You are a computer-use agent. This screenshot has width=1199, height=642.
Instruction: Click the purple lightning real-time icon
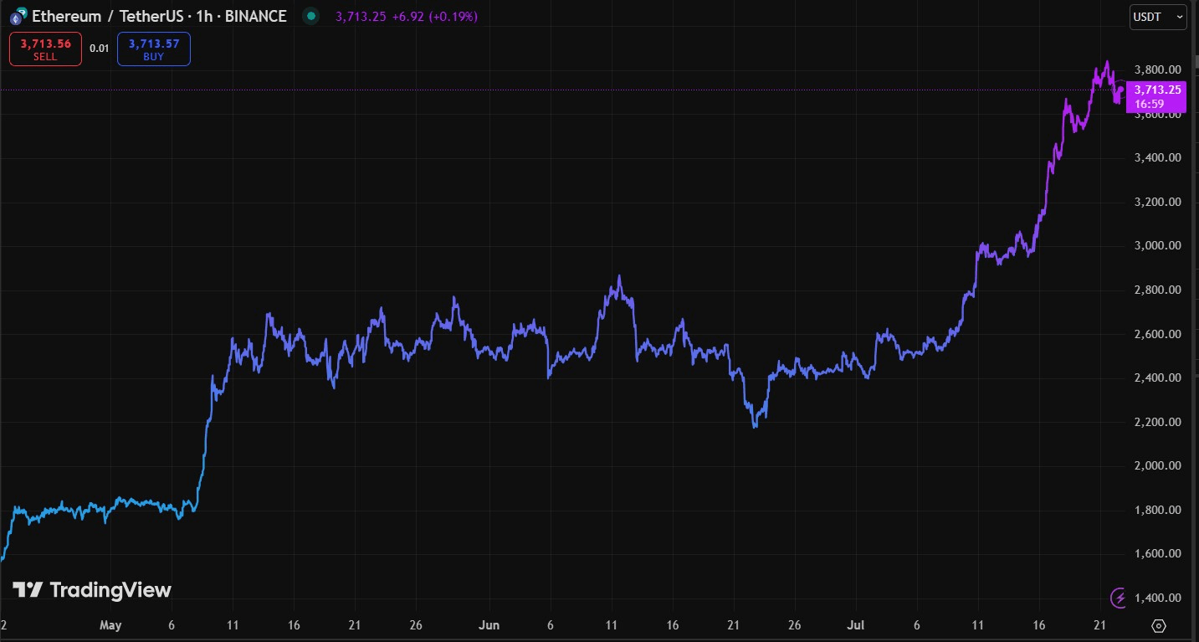point(1120,597)
